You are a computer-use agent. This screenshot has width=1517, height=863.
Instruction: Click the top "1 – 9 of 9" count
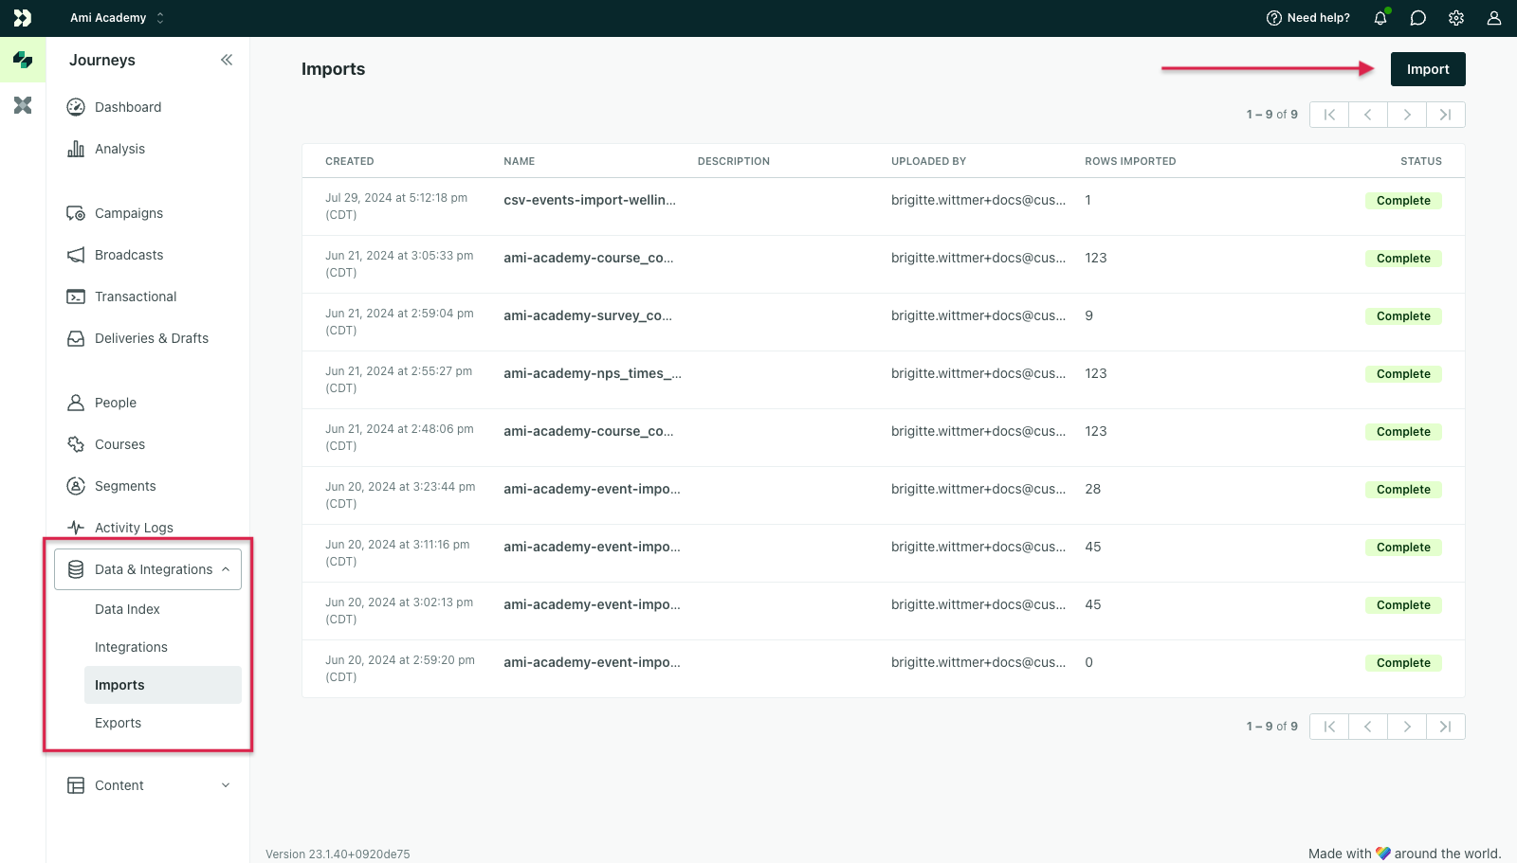click(1271, 115)
